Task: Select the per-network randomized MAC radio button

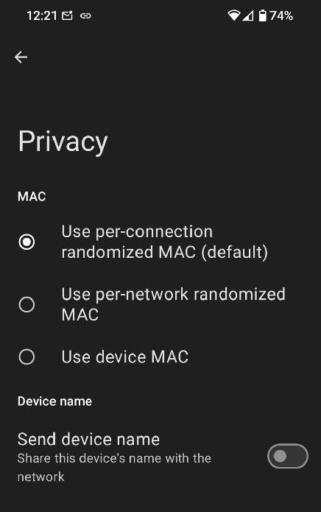Action: click(27, 305)
